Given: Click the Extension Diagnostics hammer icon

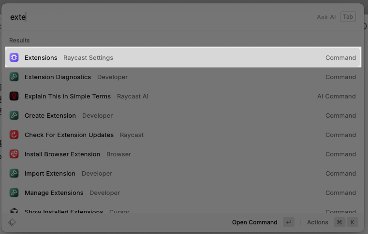Looking at the screenshot, I should pyautogui.click(x=14, y=77).
